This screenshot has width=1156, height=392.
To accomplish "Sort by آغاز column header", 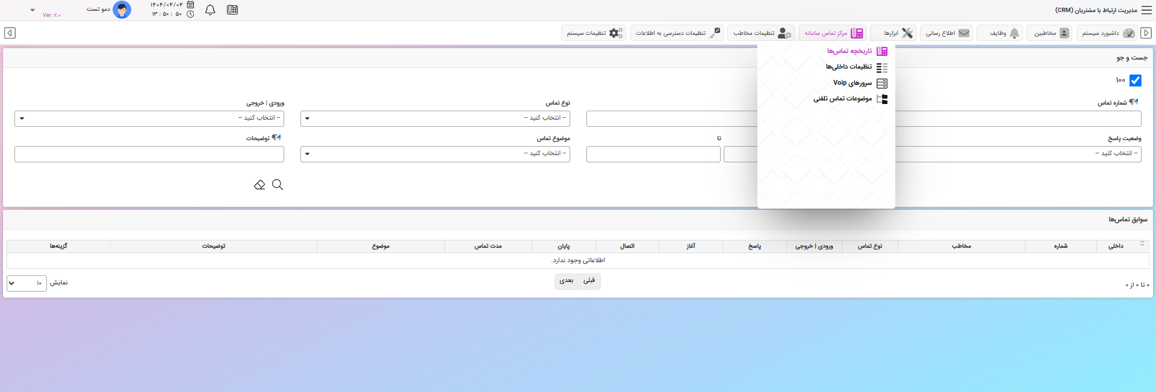I will (691, 246).
